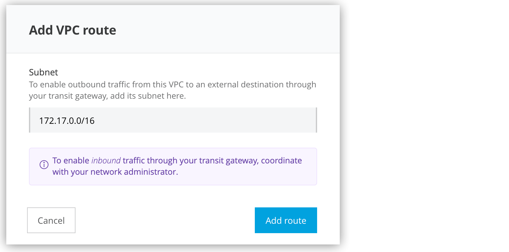Select the subnet value 172.17.0.0/16
Image resolution: width=509 pixels, height=252 pixels.
pos(67,120)
